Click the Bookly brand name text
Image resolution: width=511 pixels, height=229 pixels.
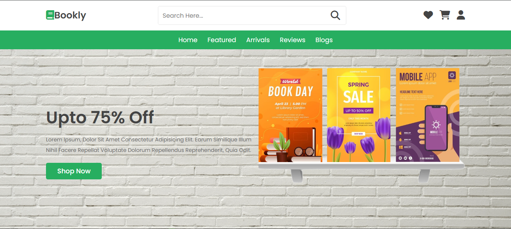(x=70, y=15)
